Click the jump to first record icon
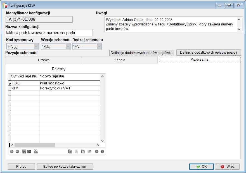 97,151
